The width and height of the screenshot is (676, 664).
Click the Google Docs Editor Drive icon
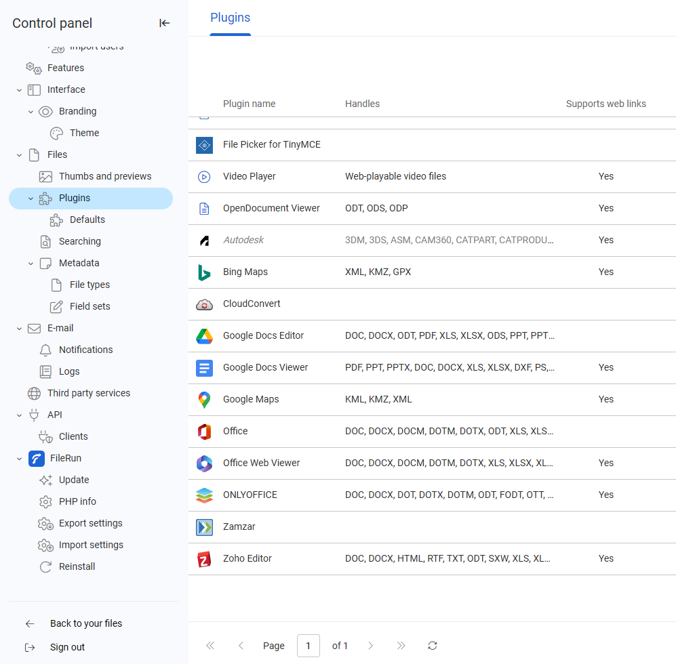point(204,336)
